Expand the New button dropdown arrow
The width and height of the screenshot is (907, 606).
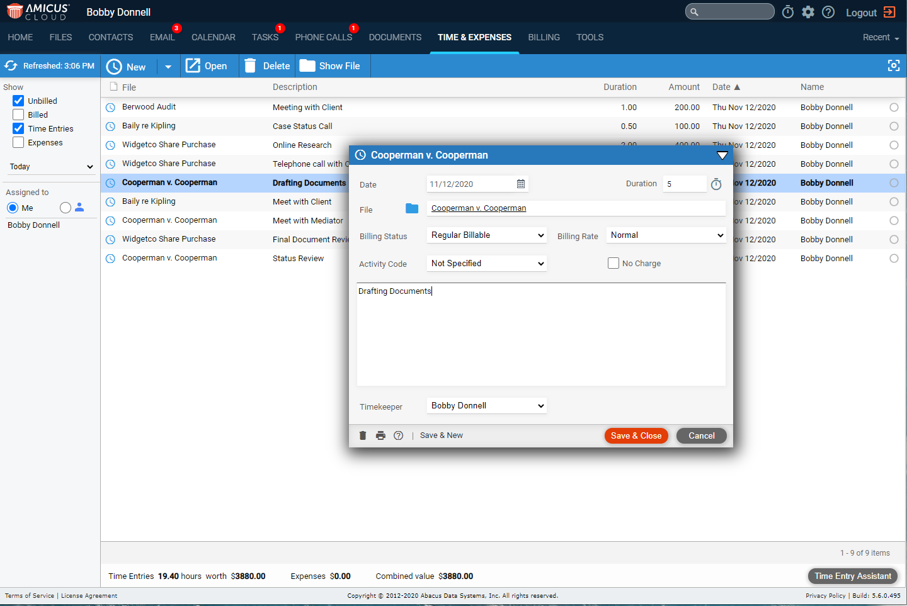click(168, 66)
